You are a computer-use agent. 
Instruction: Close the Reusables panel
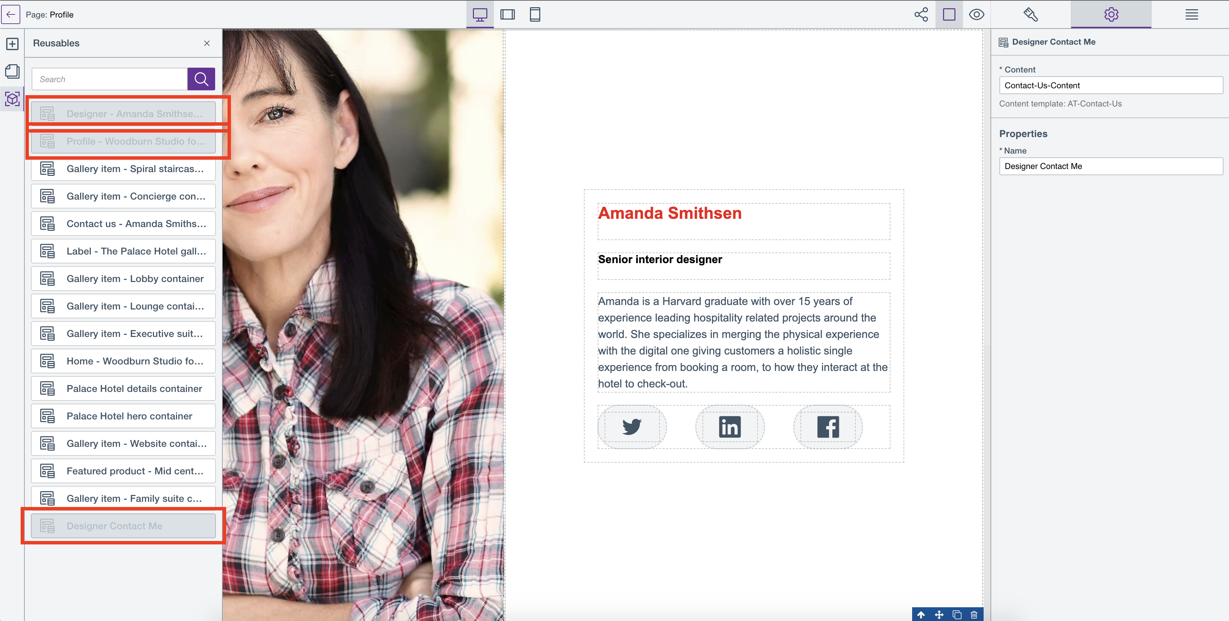coord(207,43)
